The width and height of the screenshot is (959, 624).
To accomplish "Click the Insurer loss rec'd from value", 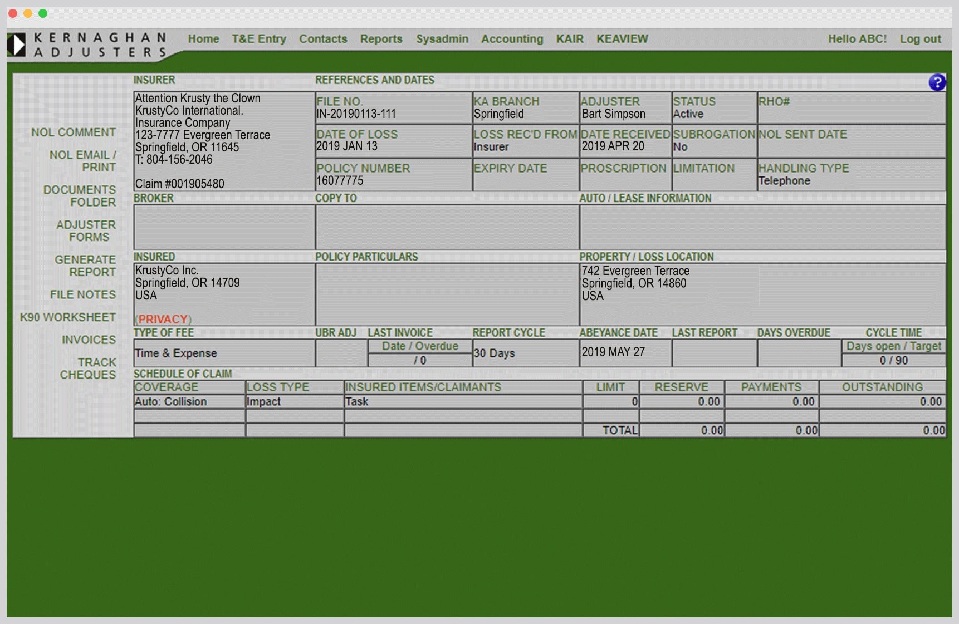I will pos(491,147).
